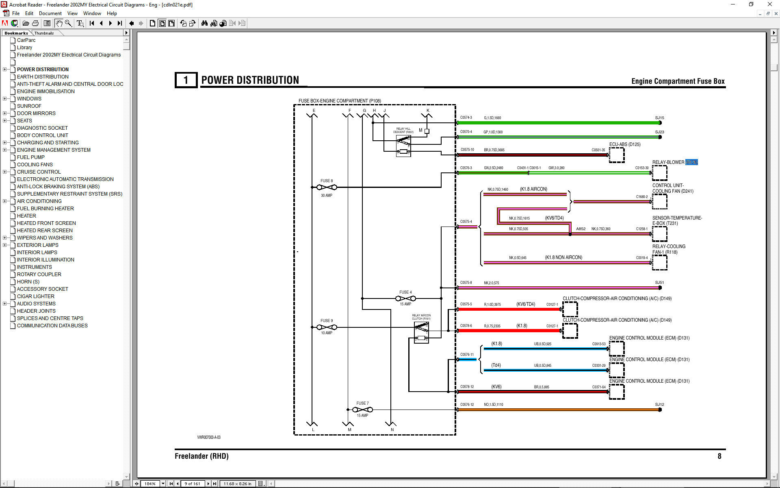
Task: Toggle the Show/Hide Navigation Pane icon
Action: coord(47,23)
